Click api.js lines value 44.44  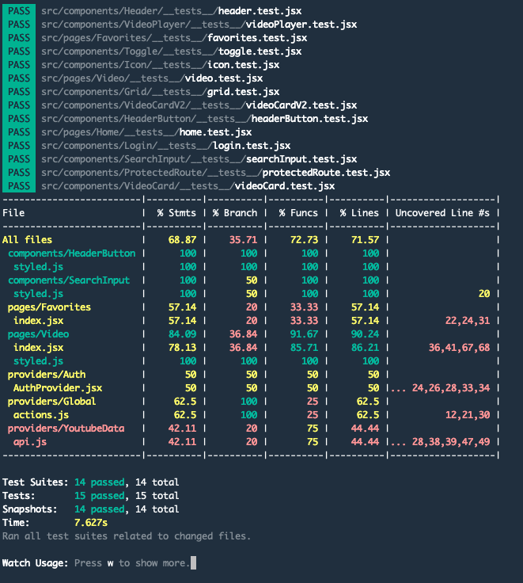point(365,442)
